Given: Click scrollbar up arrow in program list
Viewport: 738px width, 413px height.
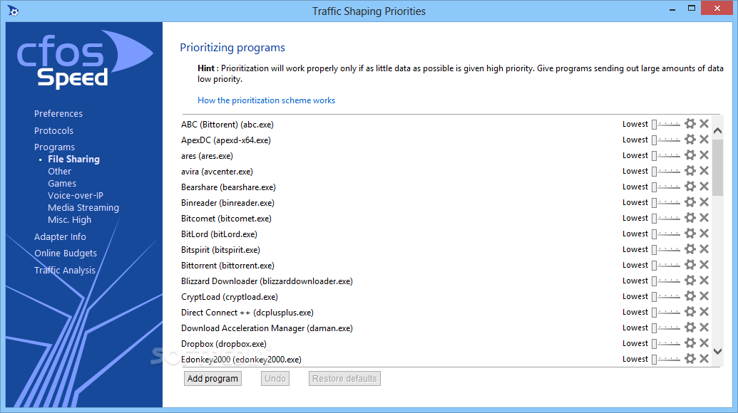Looking at the screenshot, I should coord(717,130).
